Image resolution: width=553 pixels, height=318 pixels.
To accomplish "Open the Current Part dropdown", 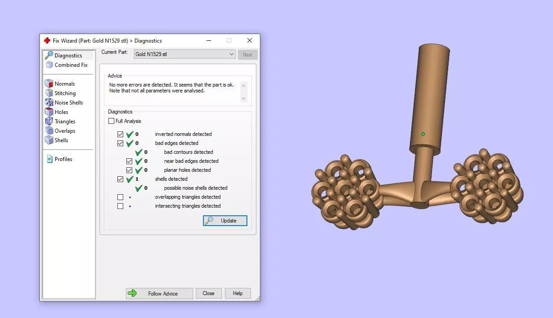I will click(185, 54).
